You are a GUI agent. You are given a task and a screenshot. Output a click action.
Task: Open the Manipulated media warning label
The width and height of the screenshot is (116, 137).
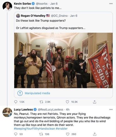(x=37, y=93)
